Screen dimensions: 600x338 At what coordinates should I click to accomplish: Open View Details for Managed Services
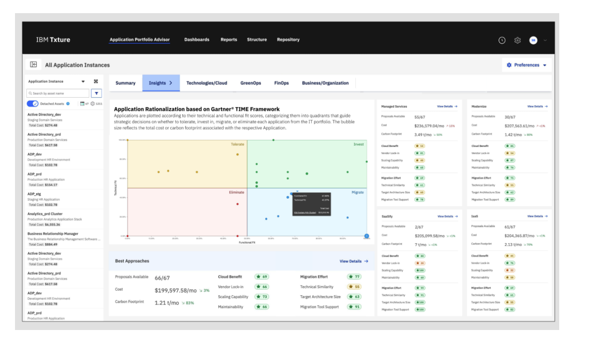coord(447,107)
